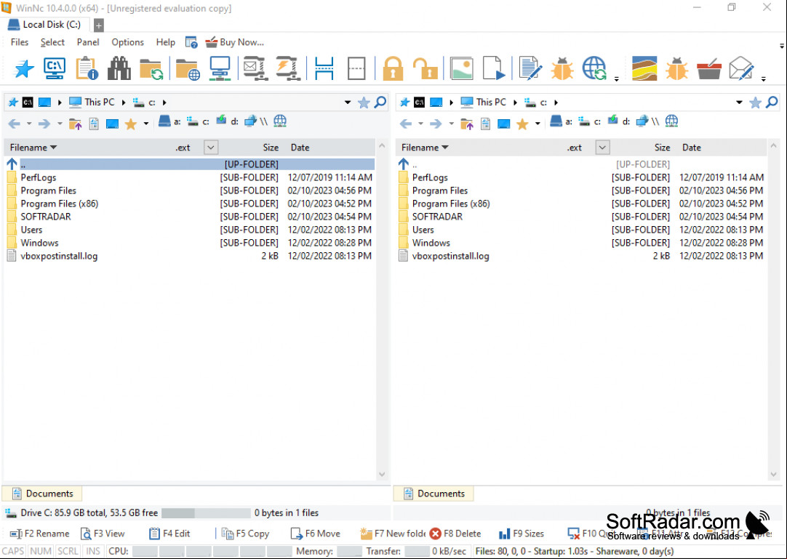Click the F8 Delete button
The height and width of the screenshot is (559, 787).
[x=455, y=534]
